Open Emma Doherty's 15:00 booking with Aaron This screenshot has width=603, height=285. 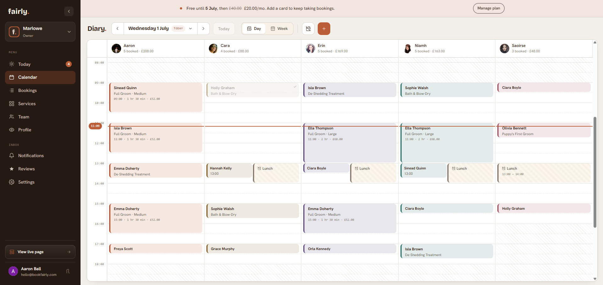pos(156,218)
